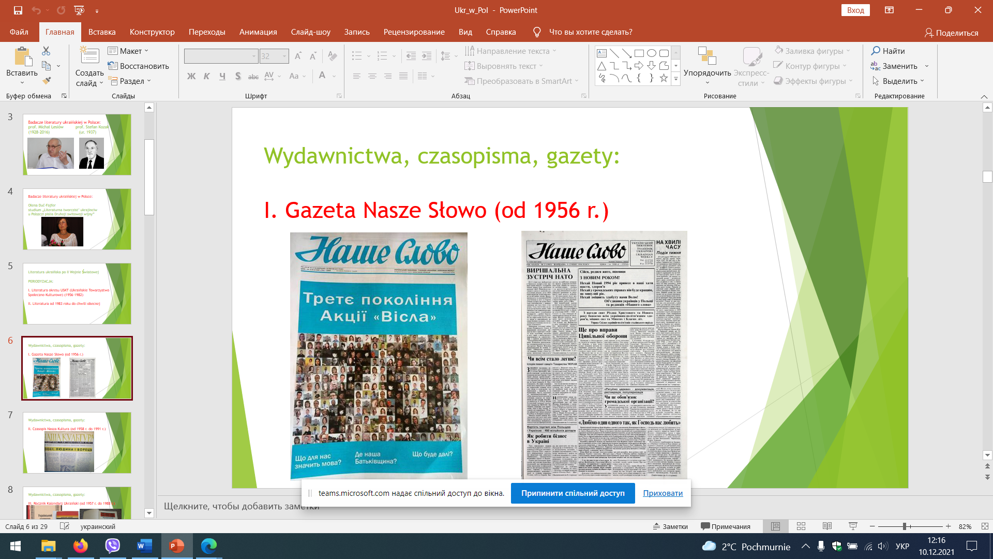Open the Вставка ribbon tab
This screenshot has width=993, height=559.
pyautogui.click(x=102, y=32)
